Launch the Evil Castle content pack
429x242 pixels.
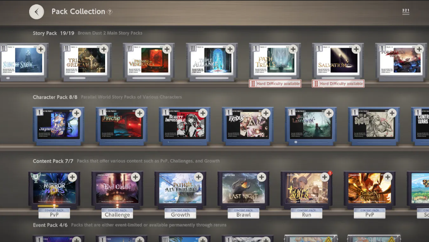click(117, 190)
